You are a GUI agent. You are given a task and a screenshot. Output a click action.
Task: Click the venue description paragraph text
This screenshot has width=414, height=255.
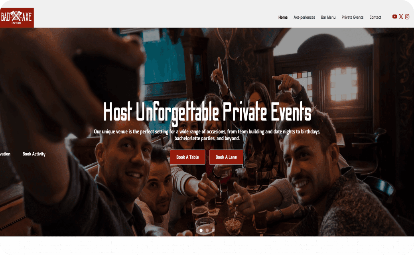pyautogui.click(x=207, y=135)
